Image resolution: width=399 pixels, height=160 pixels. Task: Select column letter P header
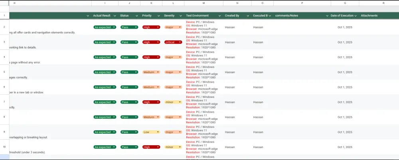click(x=302, y=3)
